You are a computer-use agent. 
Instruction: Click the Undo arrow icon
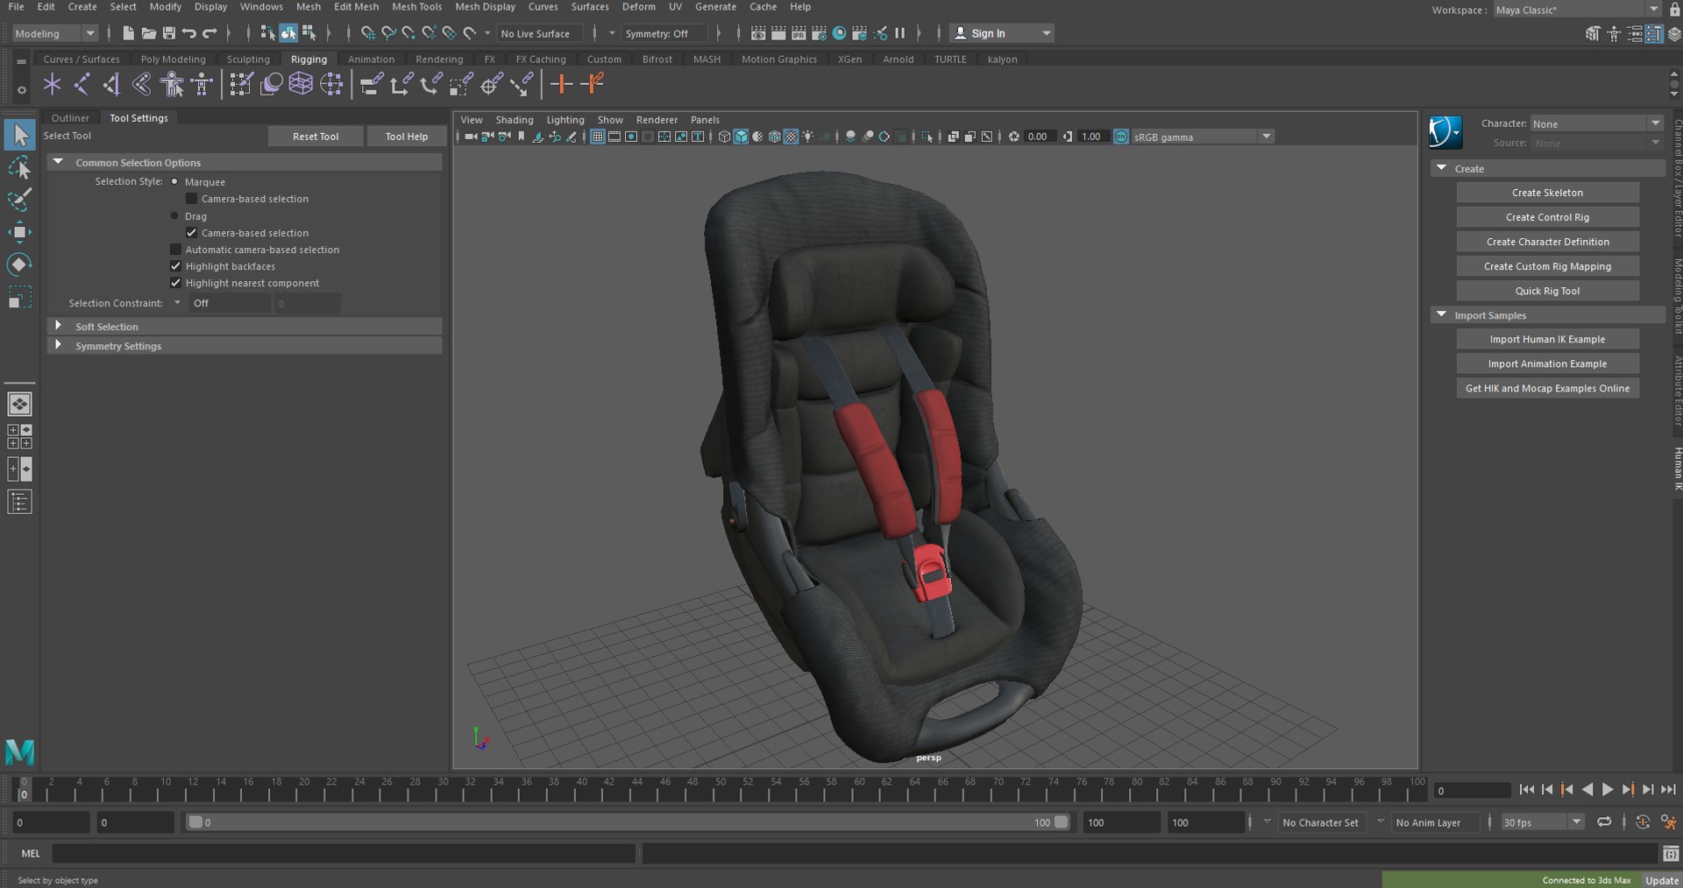tap(188, 33)
